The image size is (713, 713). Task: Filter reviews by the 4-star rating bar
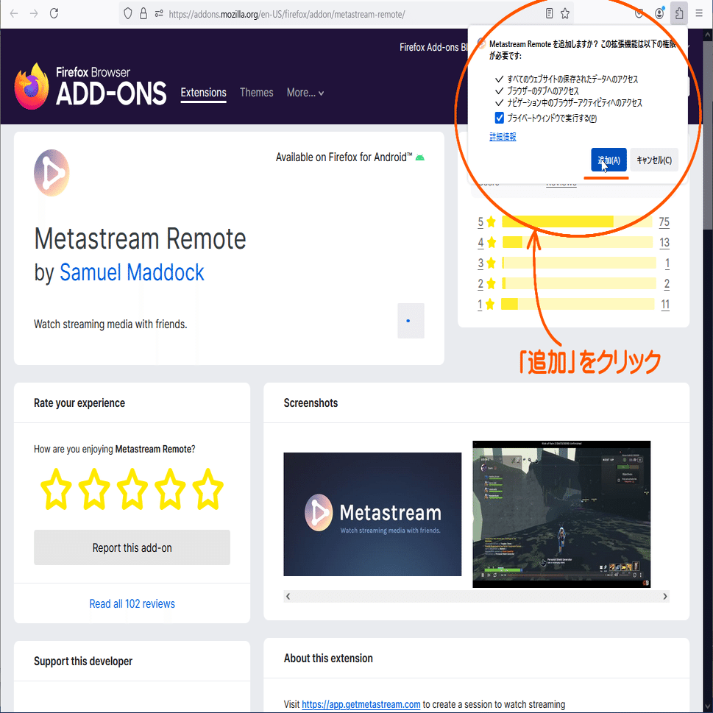(577, 242)
